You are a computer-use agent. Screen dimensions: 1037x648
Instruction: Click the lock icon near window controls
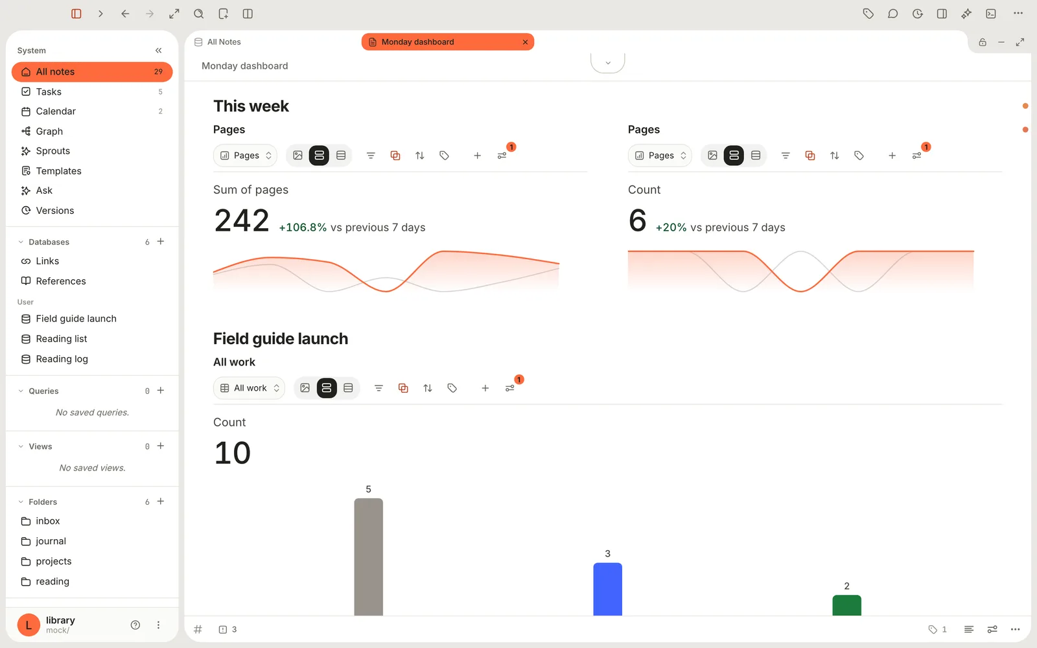click(x=983, y=42)
